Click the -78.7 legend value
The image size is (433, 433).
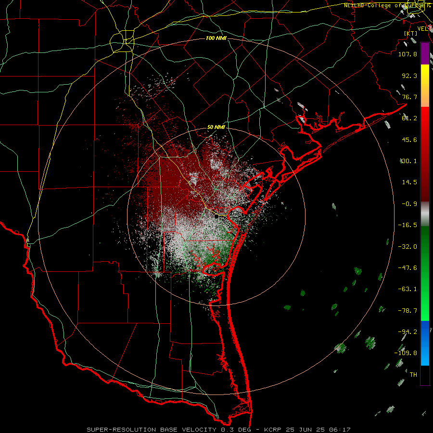coord(408,311)
